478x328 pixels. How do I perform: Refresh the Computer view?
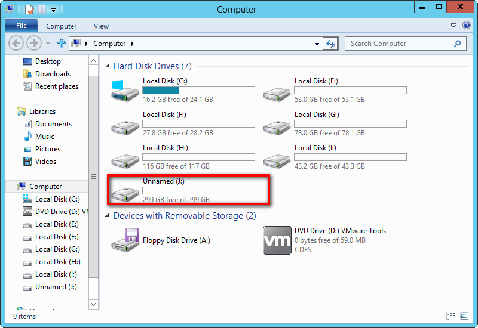point(330,44)
